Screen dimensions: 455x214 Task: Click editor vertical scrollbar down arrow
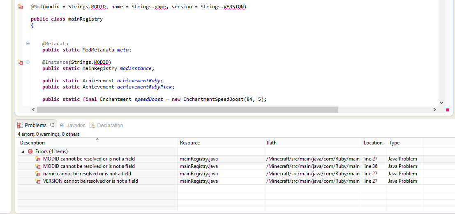click(442, 103)
